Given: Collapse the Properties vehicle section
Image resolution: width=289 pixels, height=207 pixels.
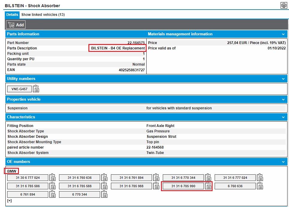Looking at the screenshot, I should point(283,99).
